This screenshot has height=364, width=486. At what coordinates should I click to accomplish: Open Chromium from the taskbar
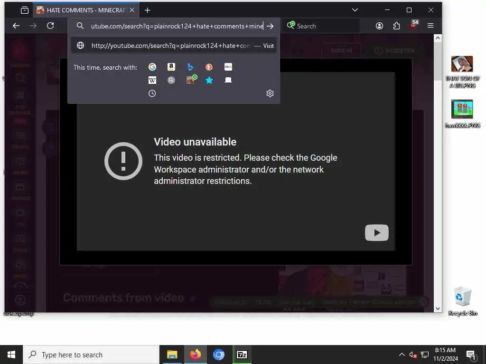(218, 355)
